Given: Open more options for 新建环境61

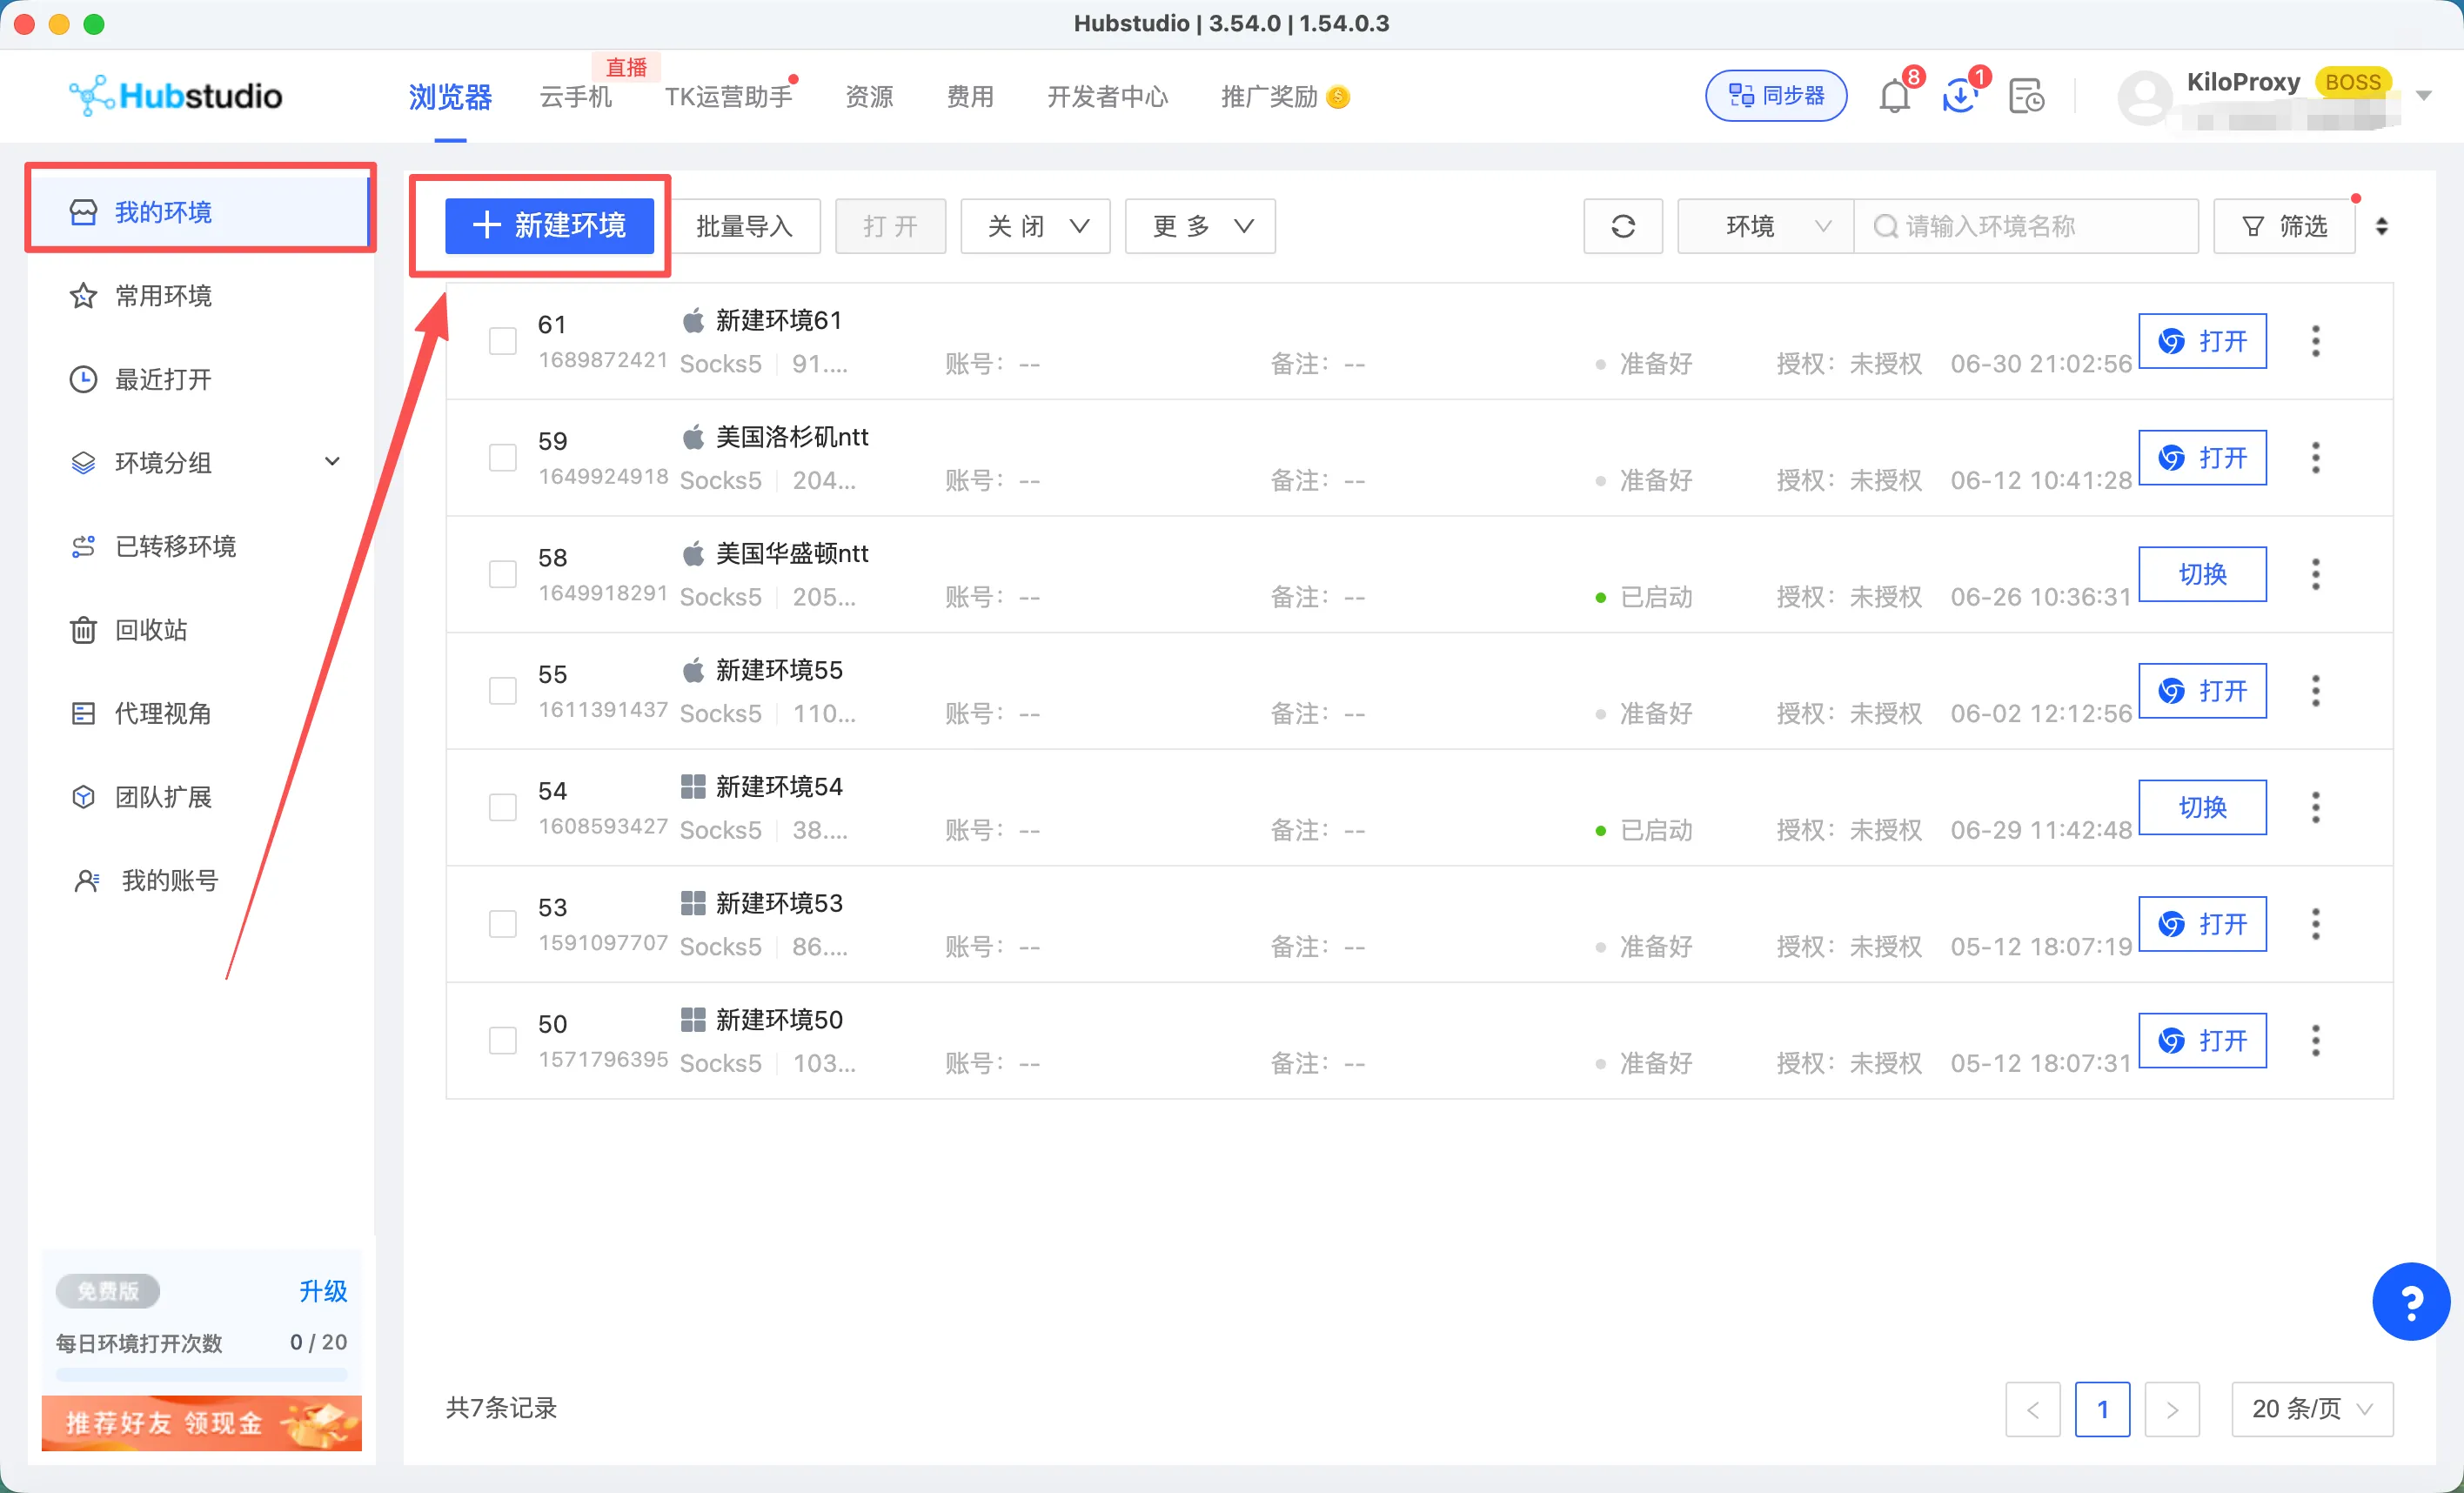Looking at the screenshot, I should coord(2315,341).
